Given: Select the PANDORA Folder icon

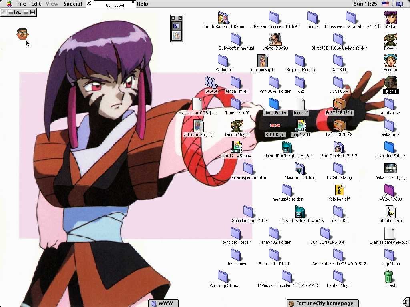Looking at the screenshot, I should [274, 82].
